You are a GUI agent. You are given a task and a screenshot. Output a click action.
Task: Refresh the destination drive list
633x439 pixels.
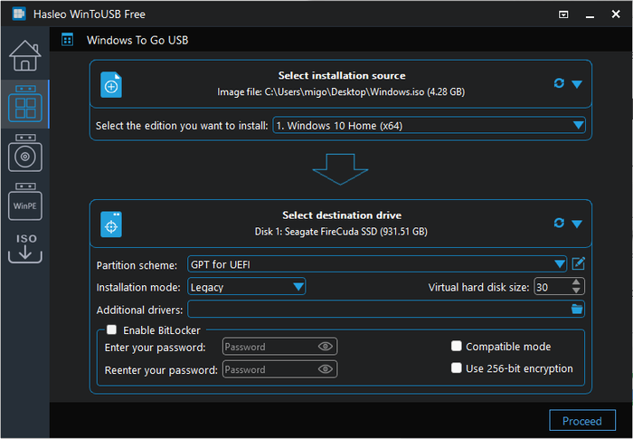pyautogui.click(x=559, y=223)
